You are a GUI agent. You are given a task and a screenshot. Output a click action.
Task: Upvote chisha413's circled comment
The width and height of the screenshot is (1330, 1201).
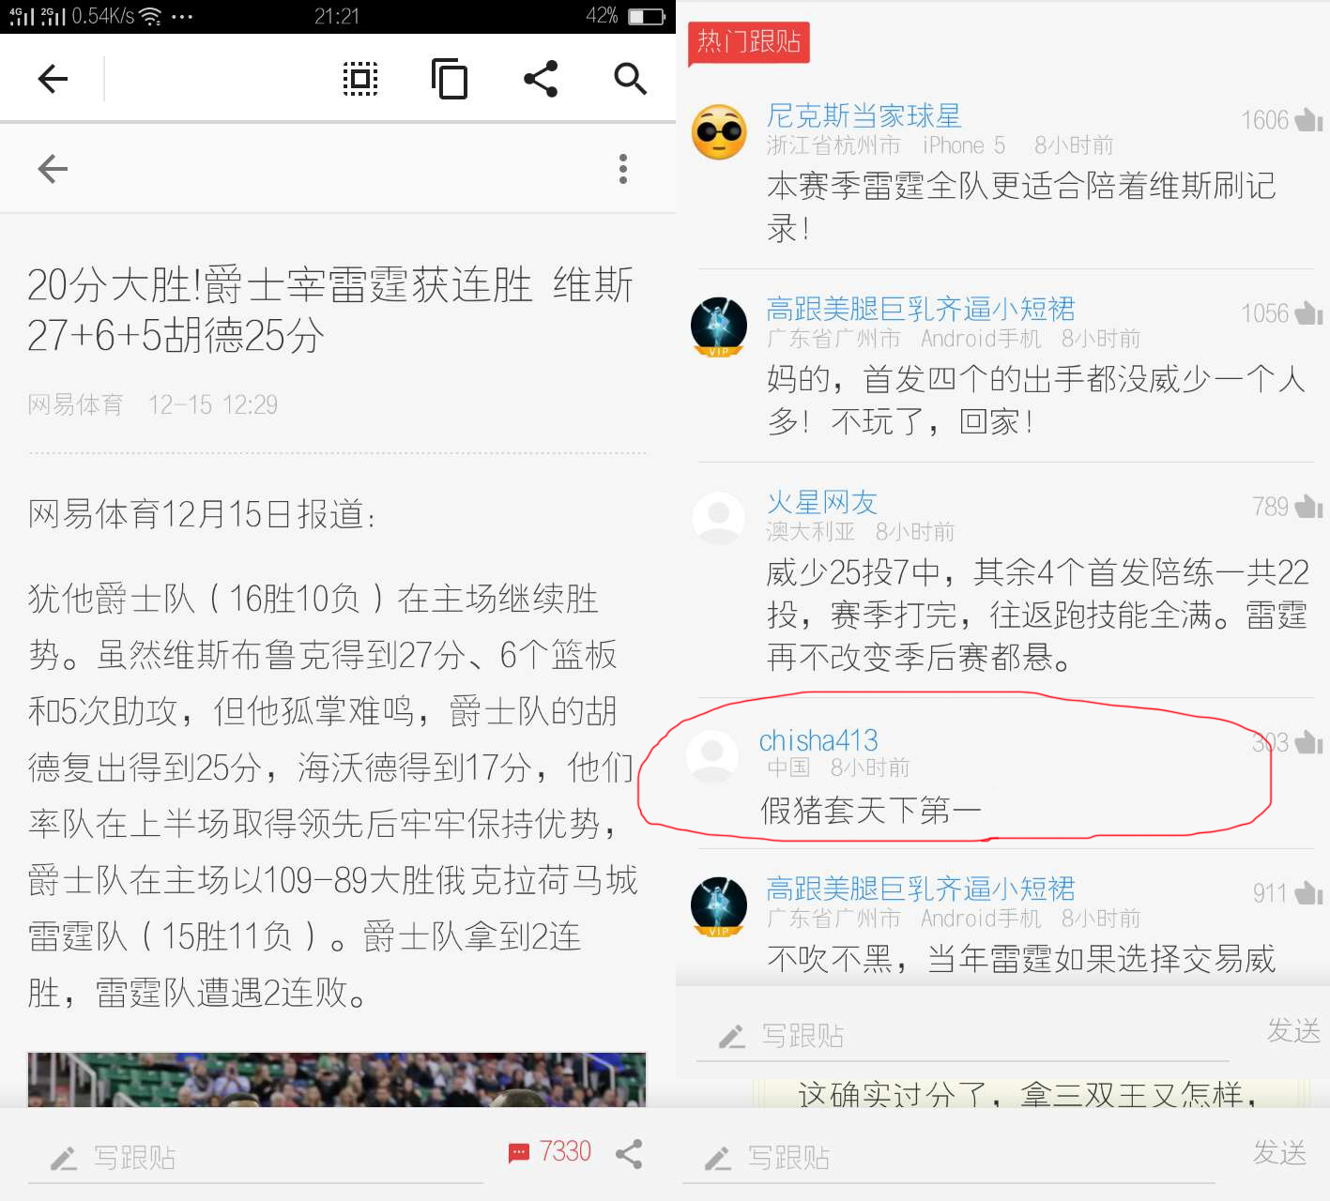pyautogui.click(x=1306, y=742)
